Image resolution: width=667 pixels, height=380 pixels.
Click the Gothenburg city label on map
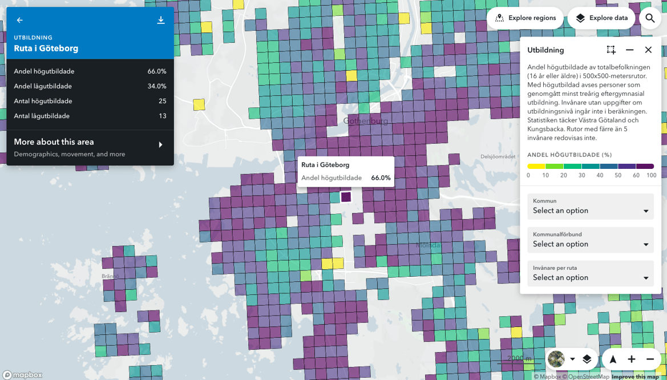click(365, 121)
